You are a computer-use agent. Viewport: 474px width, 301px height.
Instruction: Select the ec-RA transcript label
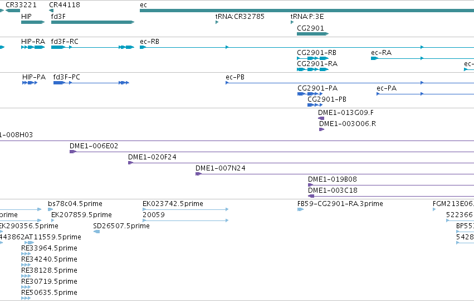point(381,52)
